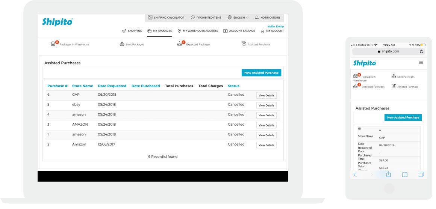Open the Safari tabs overview icon
Image resolution: width=436 pixels, height=209 pixels.
[x=421, y=174]
